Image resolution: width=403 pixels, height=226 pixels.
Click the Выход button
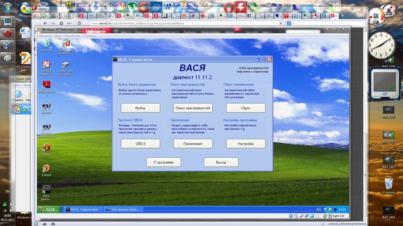pyautogui.click(x=221, y=162)
